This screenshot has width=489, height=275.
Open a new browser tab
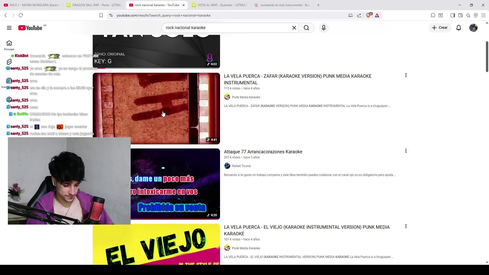click(318, 5)
